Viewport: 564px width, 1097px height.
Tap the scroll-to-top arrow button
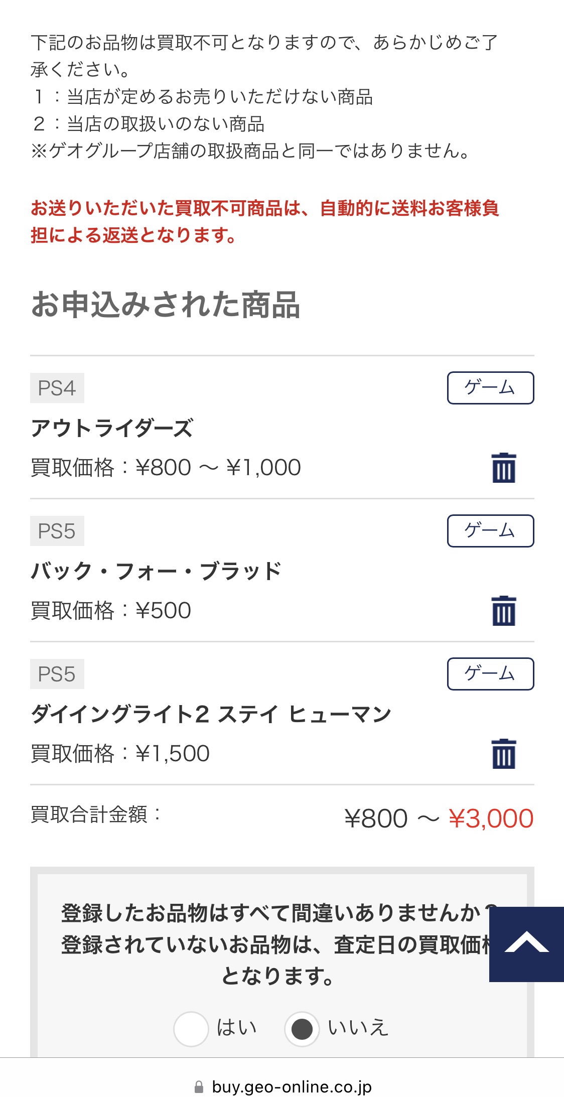pos(526,944)
